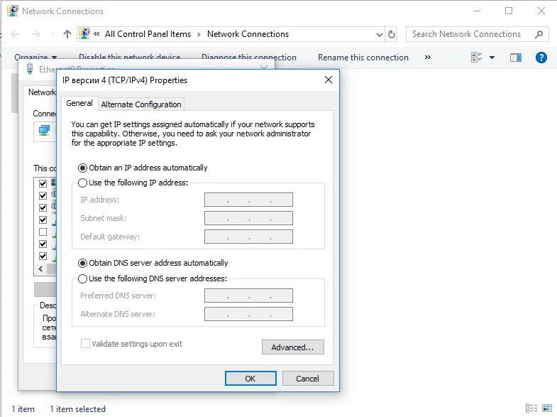The height and width of the screenshot is (417, 557).
Task: Click the search magnifier icon
Action: pyautogui.click(x=539, y=34)
